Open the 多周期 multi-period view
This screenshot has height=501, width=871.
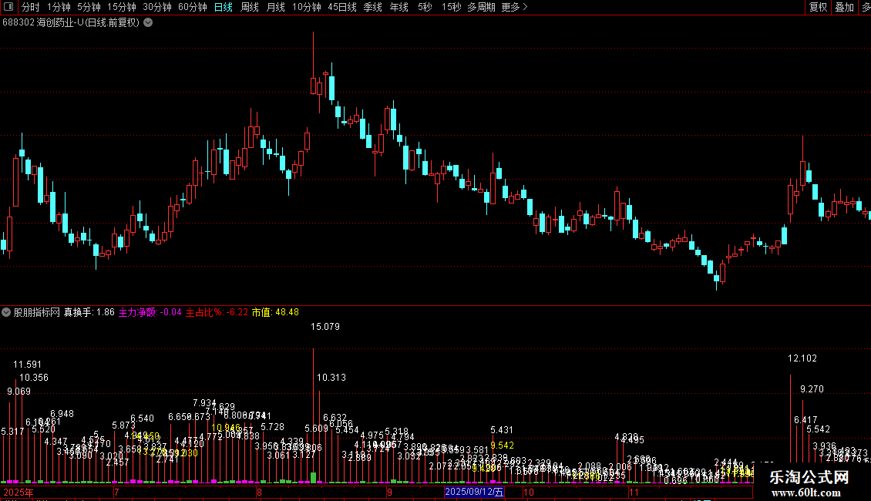click(x=481, y=7)
